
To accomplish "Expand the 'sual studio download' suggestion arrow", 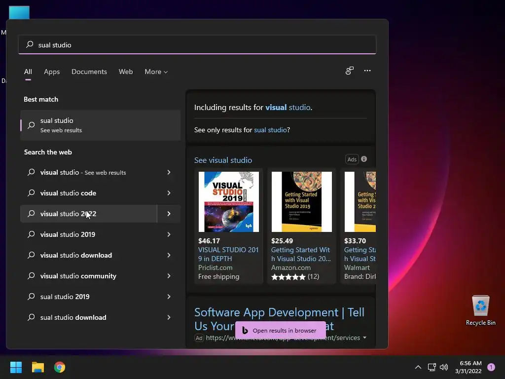I will pos(169,317).
